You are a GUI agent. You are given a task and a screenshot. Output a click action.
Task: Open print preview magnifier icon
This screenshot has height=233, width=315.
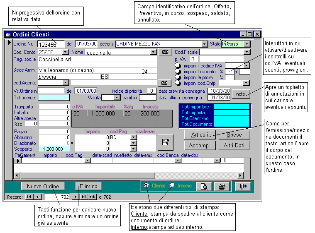204,187
